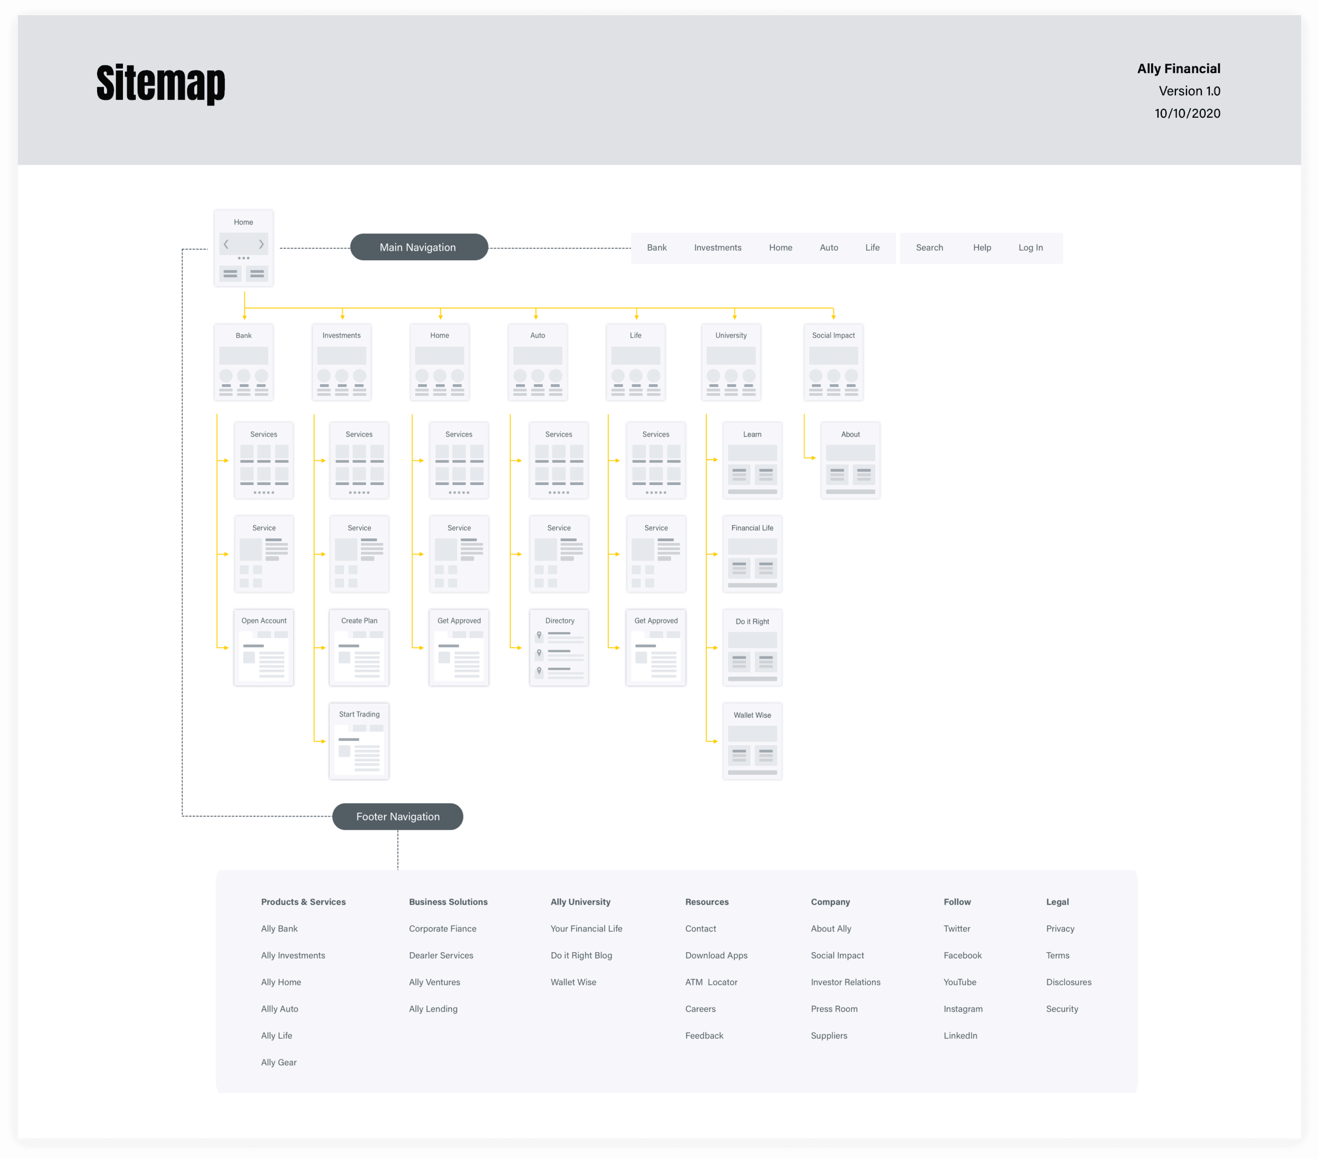Click the 10/10/2020 date text
This screenshot has width=1319, height=1159.
click(1187, 113)
